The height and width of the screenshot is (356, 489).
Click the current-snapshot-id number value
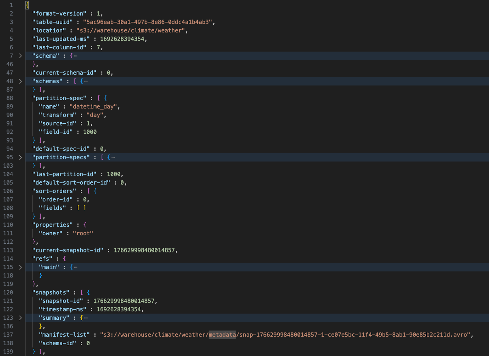(x=144, y=250)
